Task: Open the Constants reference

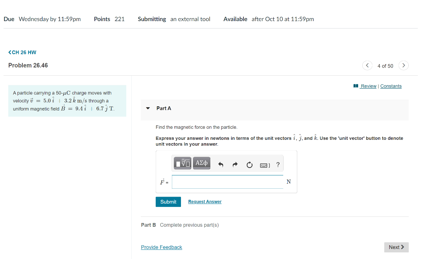Action: click(x=391, y=86)
